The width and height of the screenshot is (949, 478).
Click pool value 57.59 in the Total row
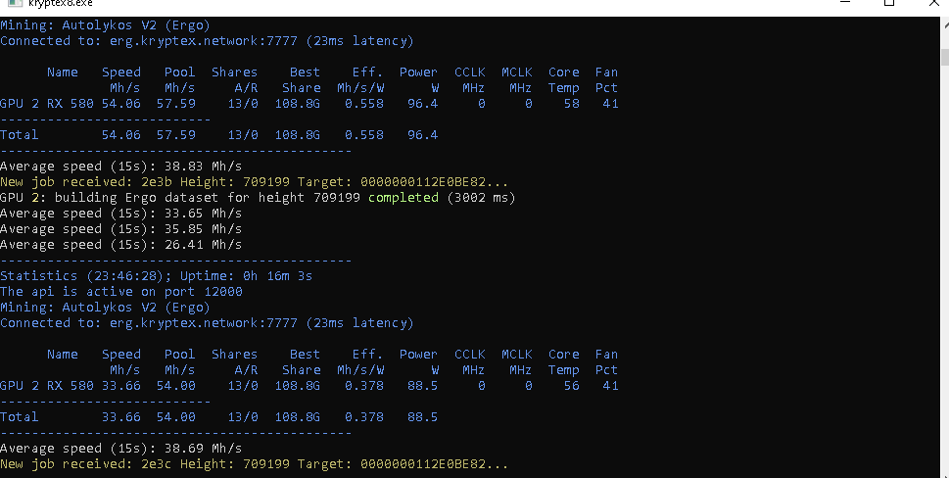click(x=176, y=135)
